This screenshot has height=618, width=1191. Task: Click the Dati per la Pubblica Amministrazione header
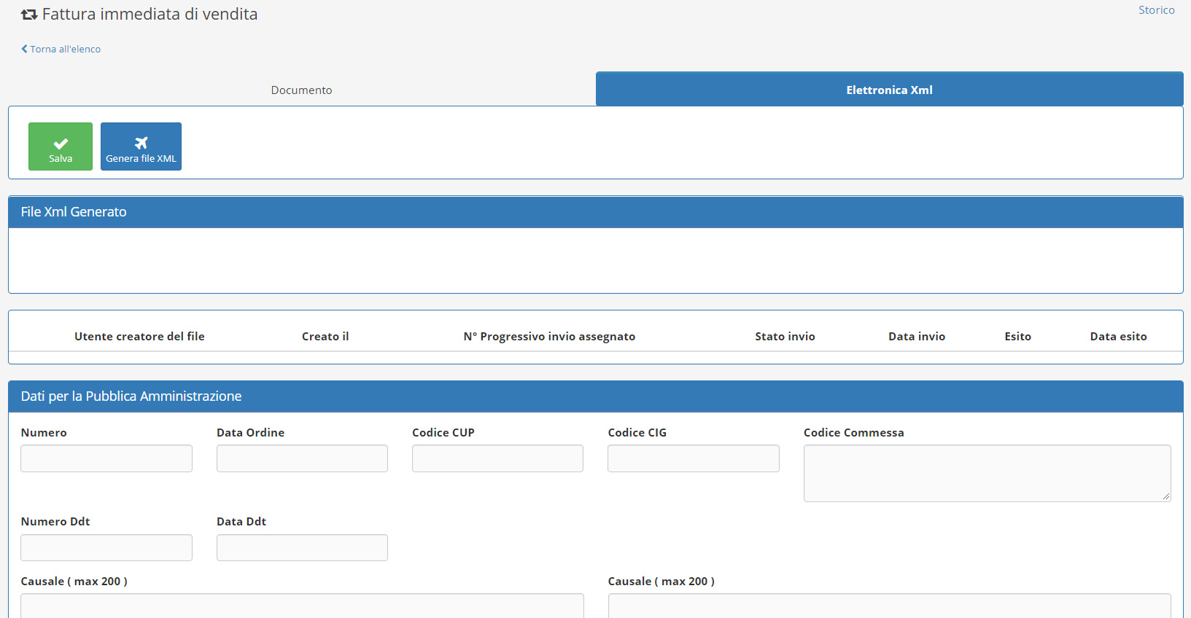click(x=595, y=396)
